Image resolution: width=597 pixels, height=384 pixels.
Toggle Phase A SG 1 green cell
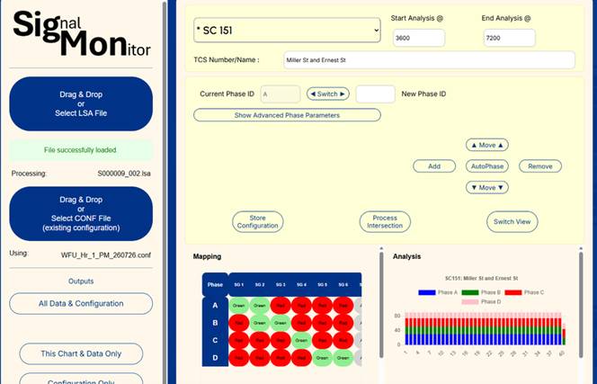tap(239, 306)
